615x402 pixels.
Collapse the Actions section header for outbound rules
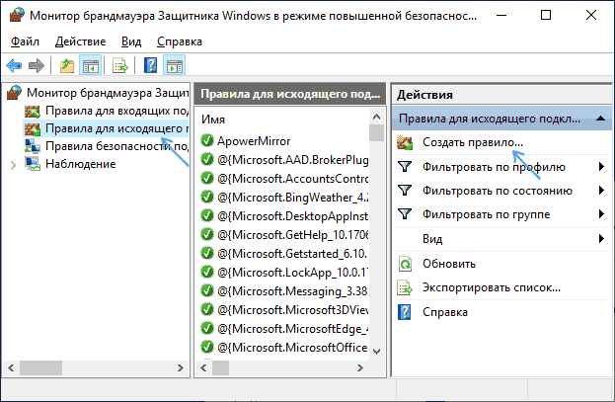(x=599, y=119)
